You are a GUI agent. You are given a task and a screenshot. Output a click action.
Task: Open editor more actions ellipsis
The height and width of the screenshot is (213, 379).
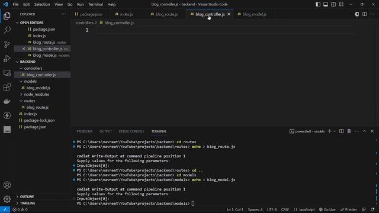point(372,14)
